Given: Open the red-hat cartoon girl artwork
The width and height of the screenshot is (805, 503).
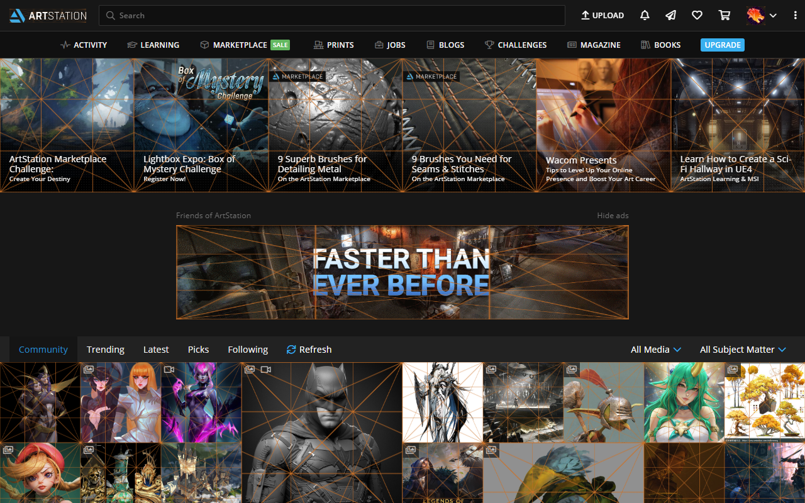Looking at the screenshot, I should click(x=40, y=473).
